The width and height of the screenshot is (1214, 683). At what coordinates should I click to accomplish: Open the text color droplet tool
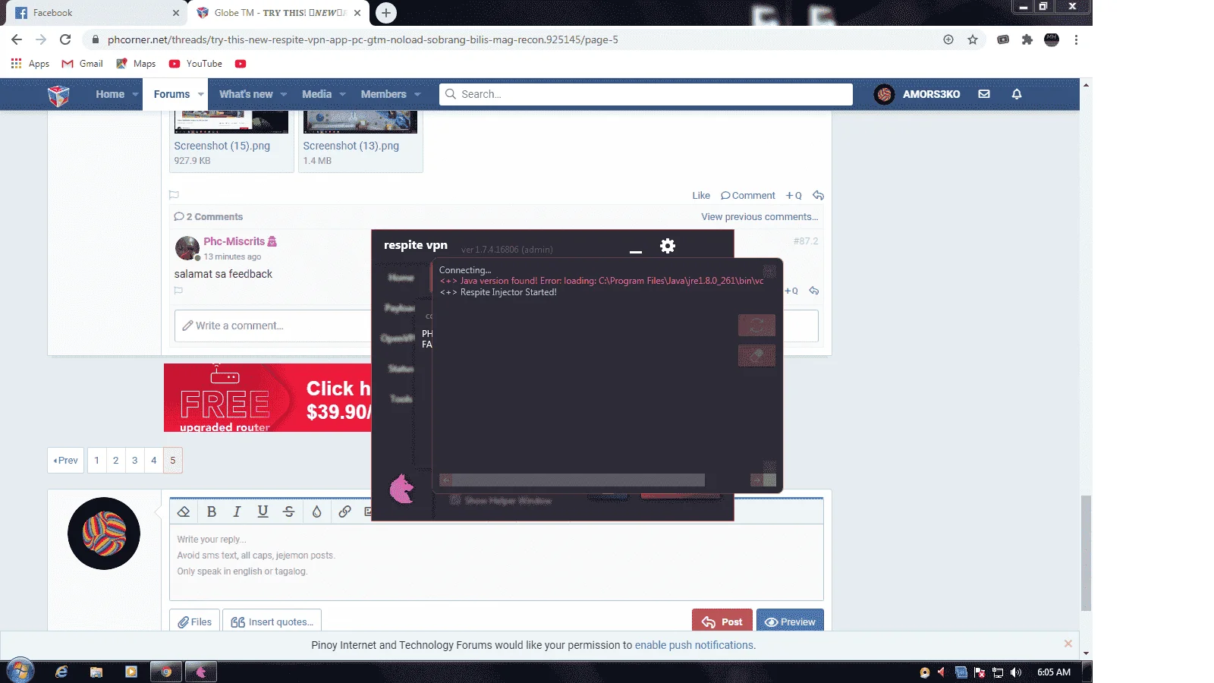click(x=317, y=511)
